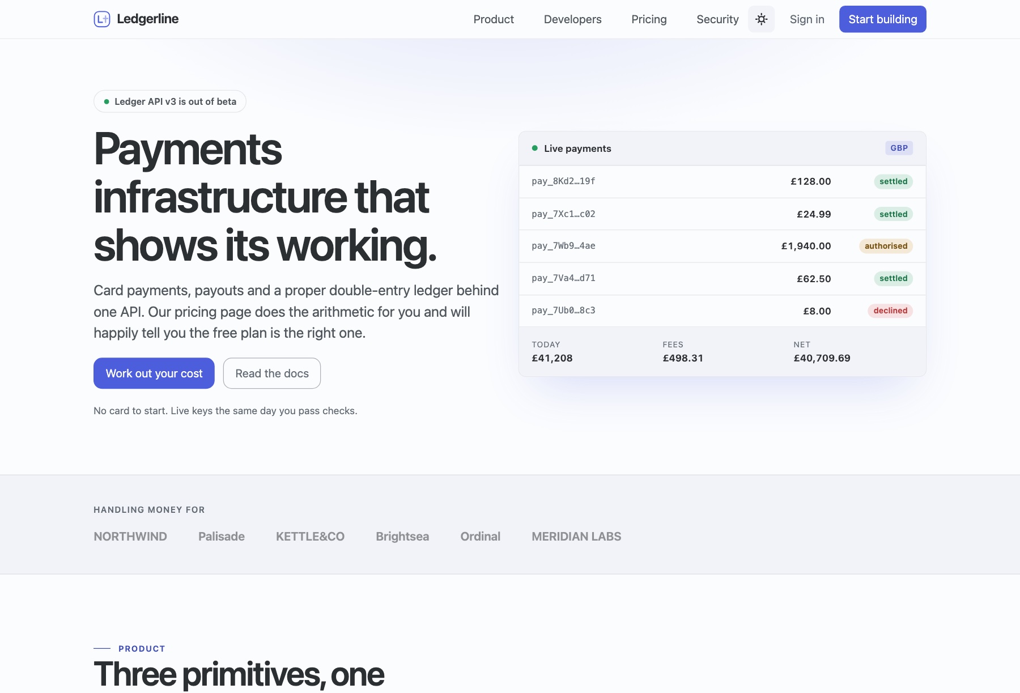Select the pay_7Wb9…4ae payment row ID
Viewport: 1020px width, 693px height.
[563, 246]
